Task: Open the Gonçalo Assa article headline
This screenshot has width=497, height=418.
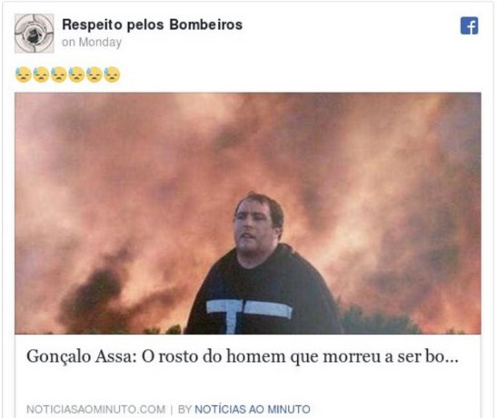Action: point(243,356)
